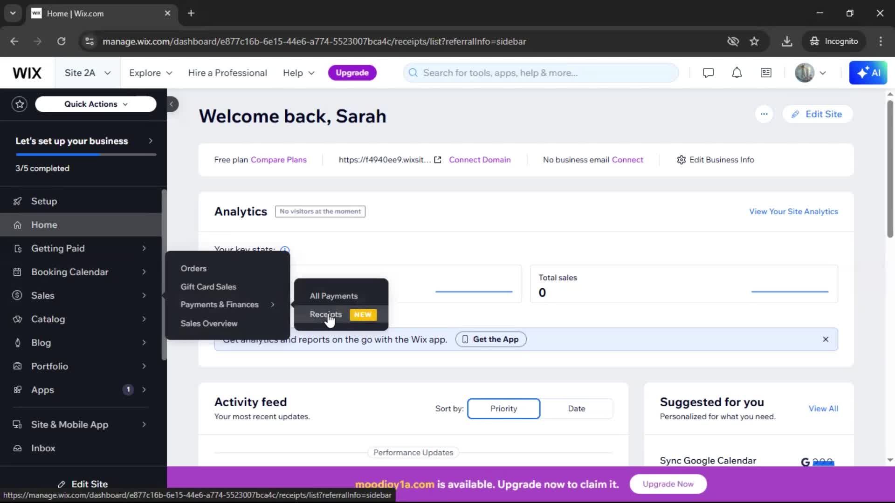Click the three-dots more actions button

pyautogui.click(x=764, y=114)
